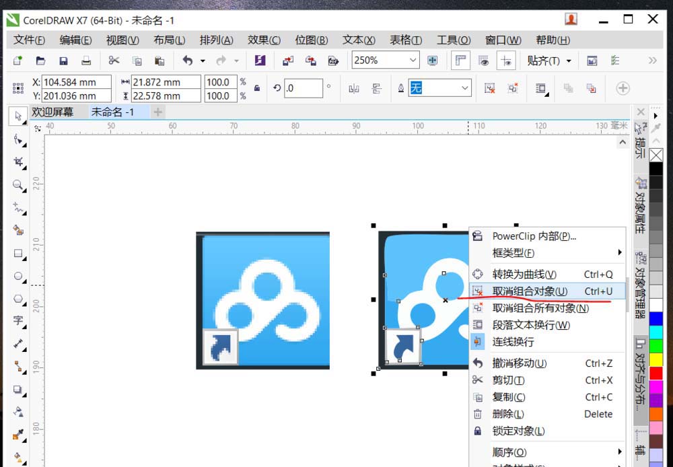Click the user account button in title bar

click(571, 20)
